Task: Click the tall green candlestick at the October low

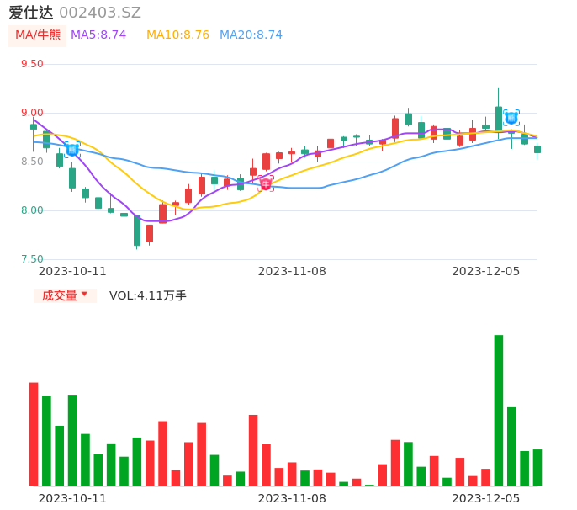Action: click(x=137, y=230)
